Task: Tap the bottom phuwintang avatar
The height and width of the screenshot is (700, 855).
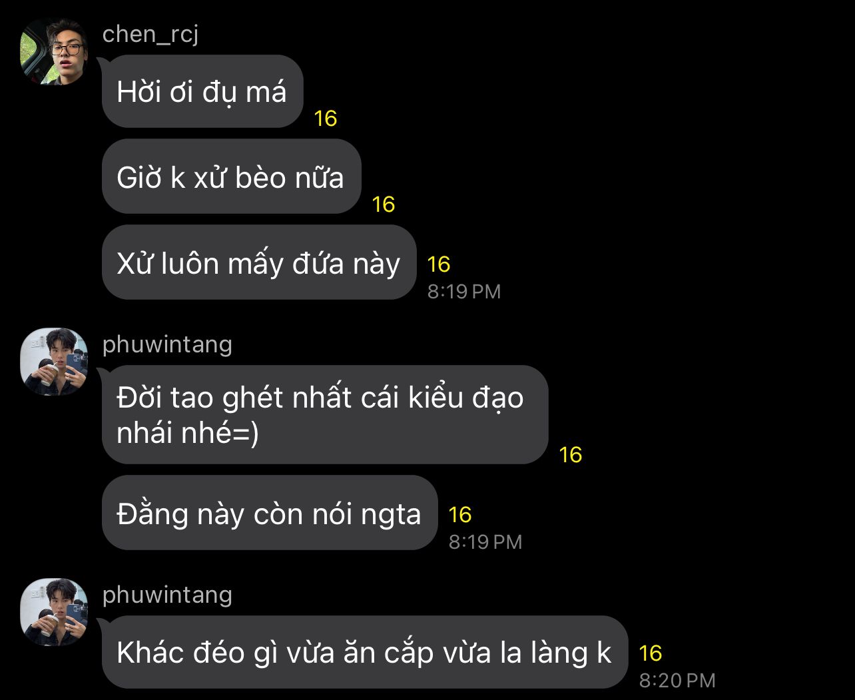Action: [55, 612]
